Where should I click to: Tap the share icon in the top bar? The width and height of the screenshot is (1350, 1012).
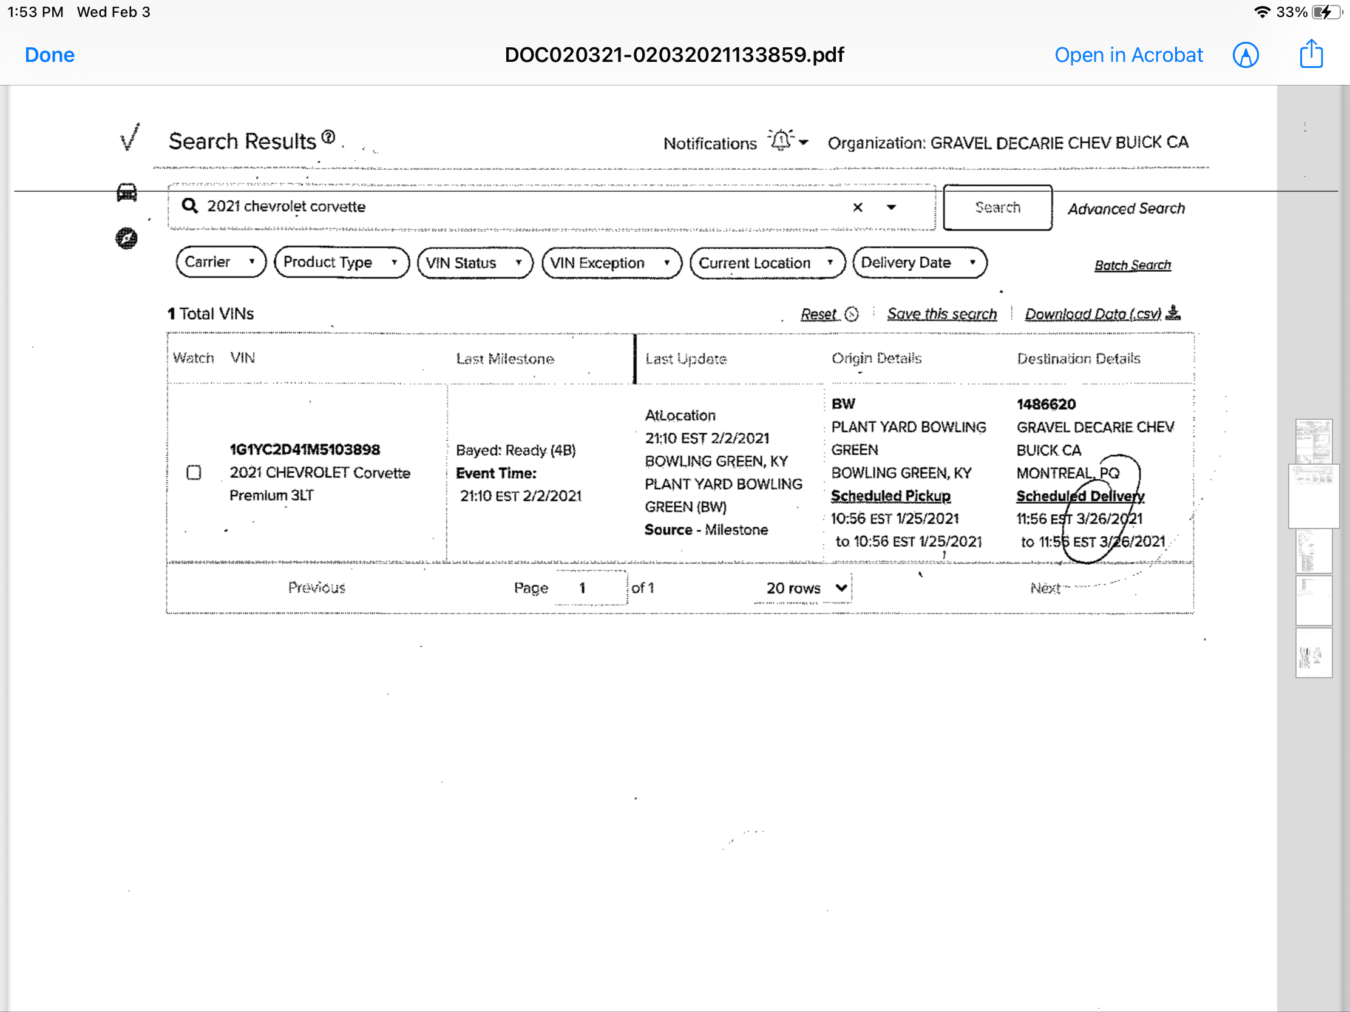click(x=1311, y=54)
